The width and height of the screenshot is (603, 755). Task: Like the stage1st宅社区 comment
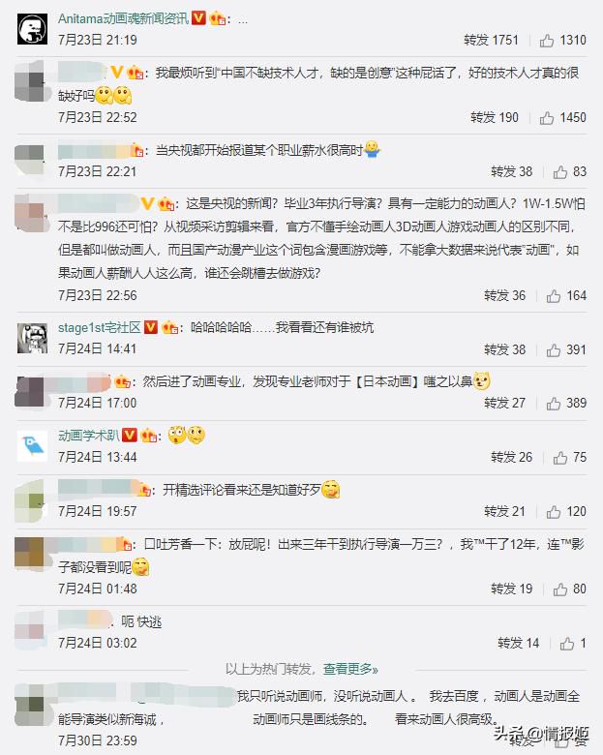554,350
